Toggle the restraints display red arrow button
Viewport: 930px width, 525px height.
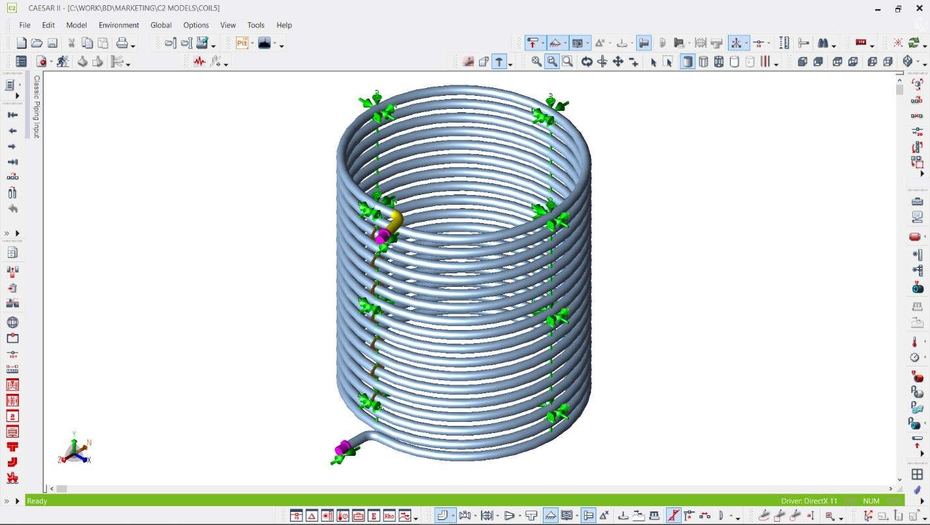pos(532,43)
